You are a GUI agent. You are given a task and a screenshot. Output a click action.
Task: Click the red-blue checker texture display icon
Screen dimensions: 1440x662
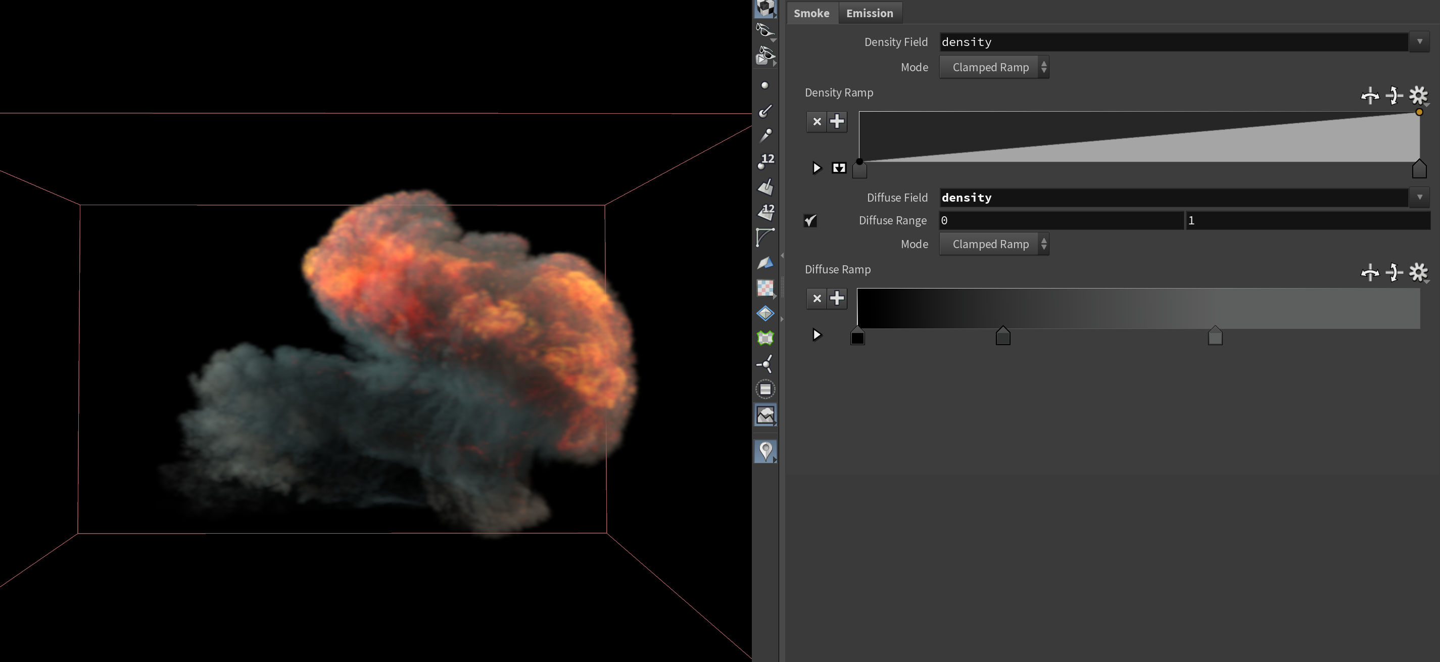point(765,288)
